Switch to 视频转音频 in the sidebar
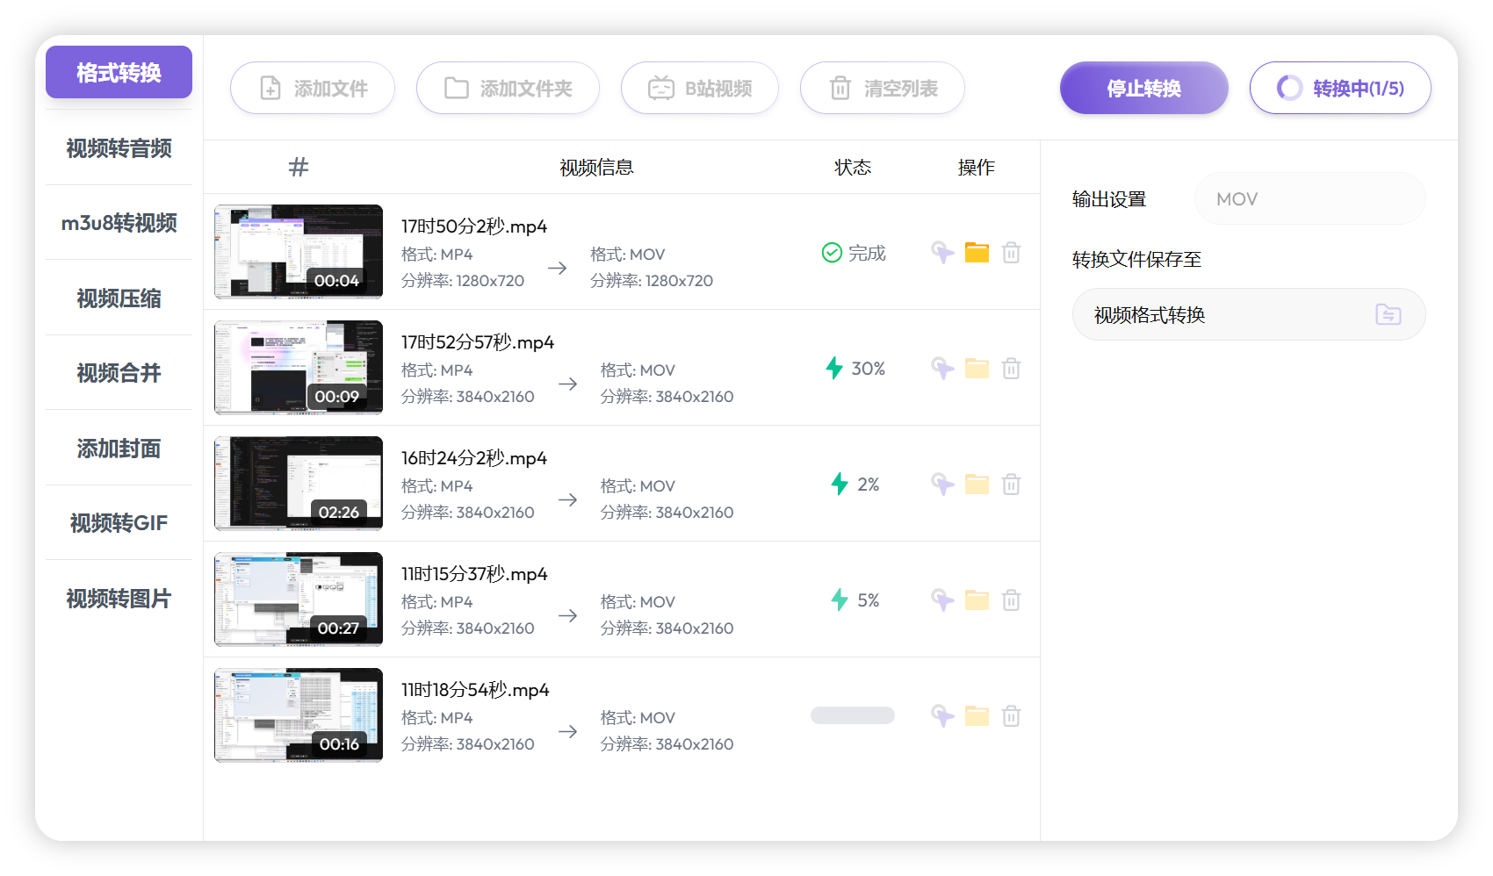Image resolution: width=1493 pixels, height=876 pixels. tap(118, 148)
